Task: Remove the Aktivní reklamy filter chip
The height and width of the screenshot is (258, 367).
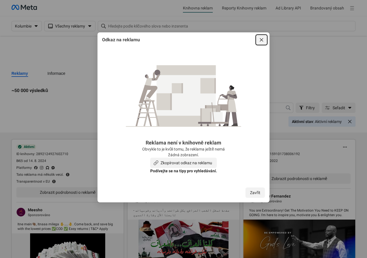Action: pos(350,122)
